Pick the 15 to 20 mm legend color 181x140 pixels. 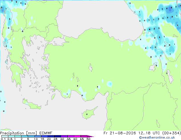click(x=44, y=136)
